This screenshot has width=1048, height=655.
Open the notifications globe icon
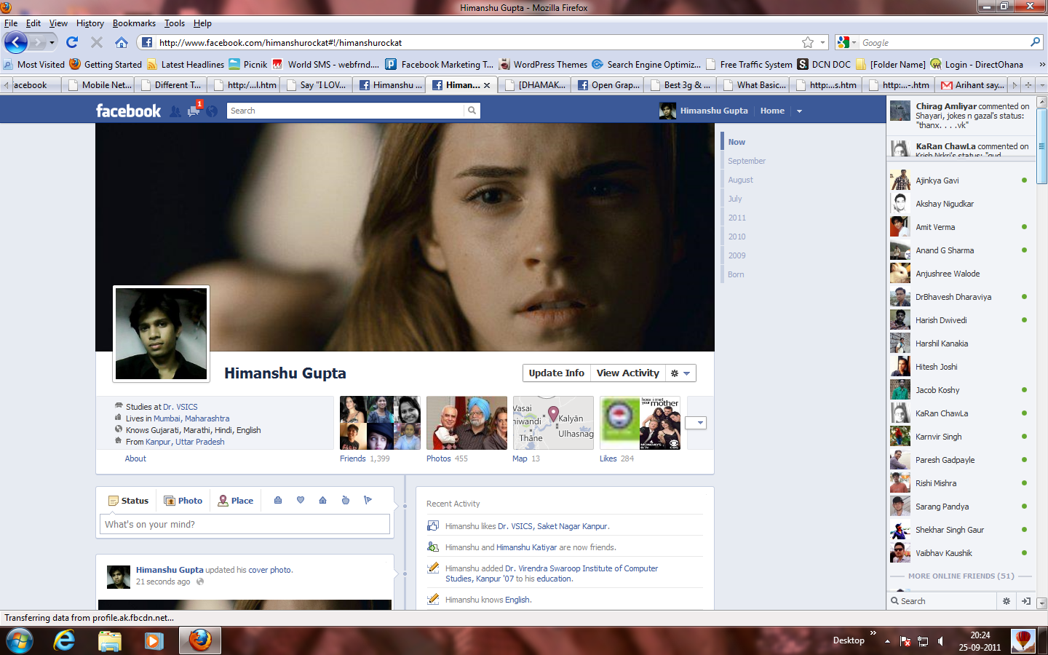[x=212, y=111]
